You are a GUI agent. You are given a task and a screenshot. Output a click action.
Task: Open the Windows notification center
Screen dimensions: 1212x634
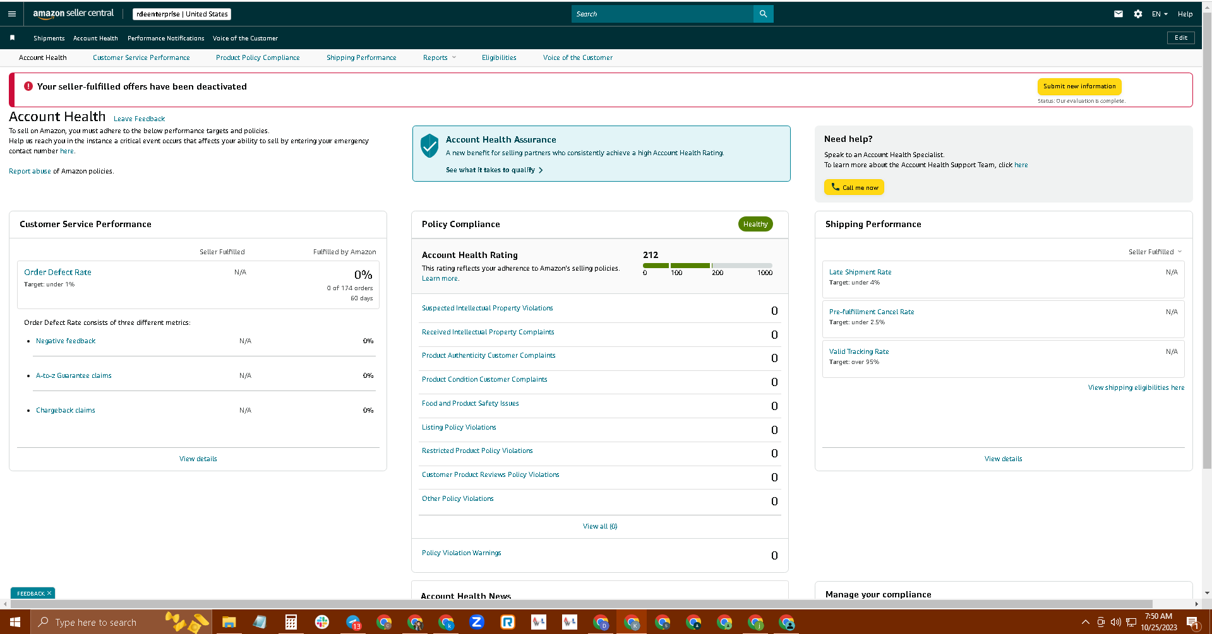point(1193,622)
